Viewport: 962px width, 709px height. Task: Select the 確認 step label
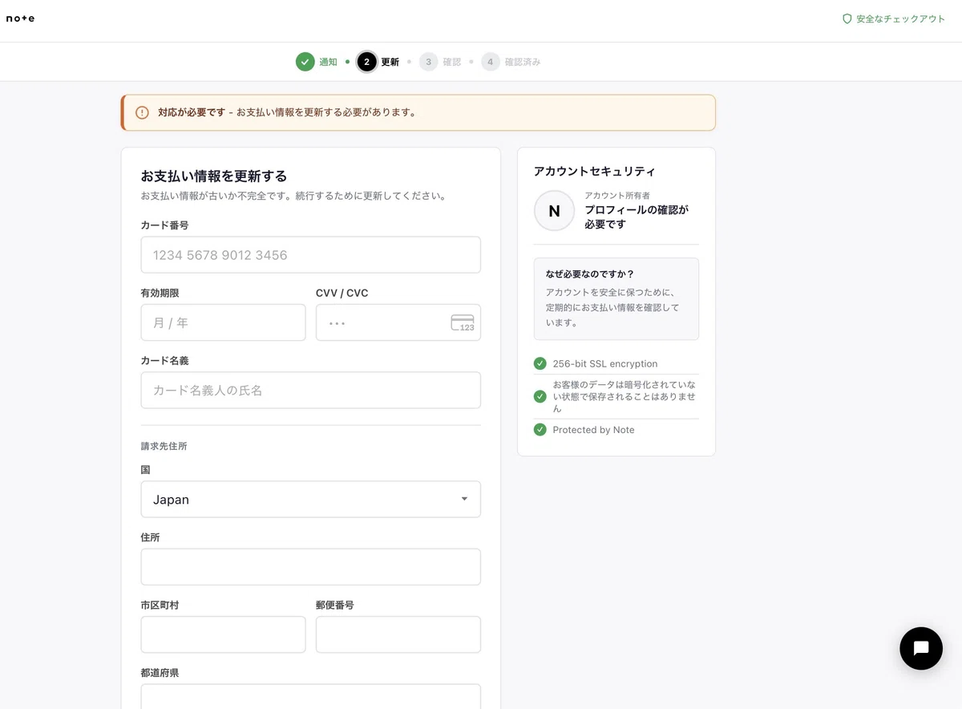(x=452, y=62)
